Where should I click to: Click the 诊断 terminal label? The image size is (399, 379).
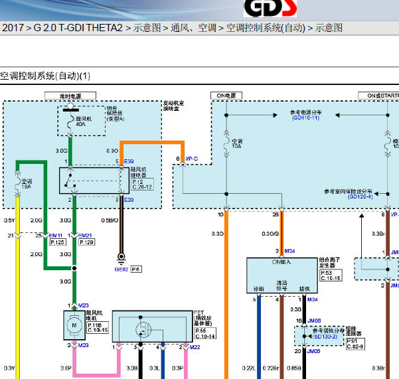click(259, 289)
